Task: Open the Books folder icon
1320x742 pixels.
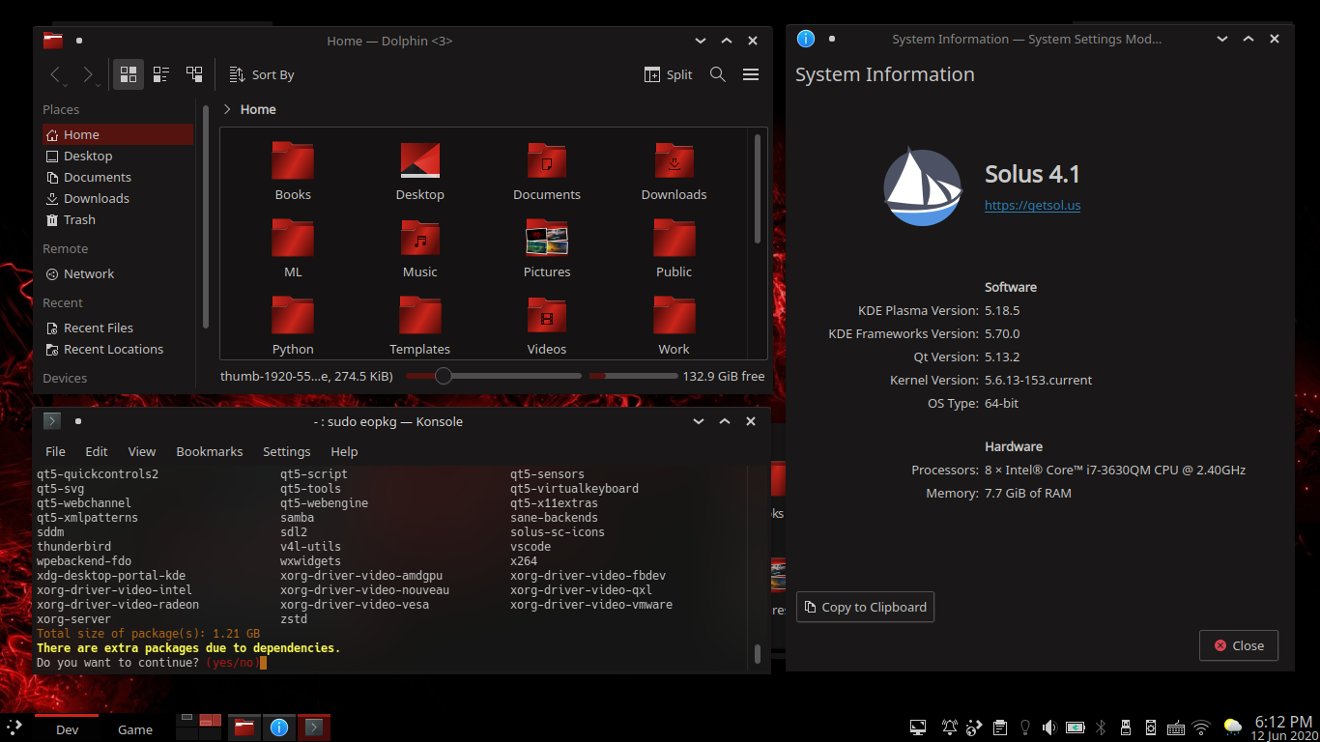Action: coord(293,160)
